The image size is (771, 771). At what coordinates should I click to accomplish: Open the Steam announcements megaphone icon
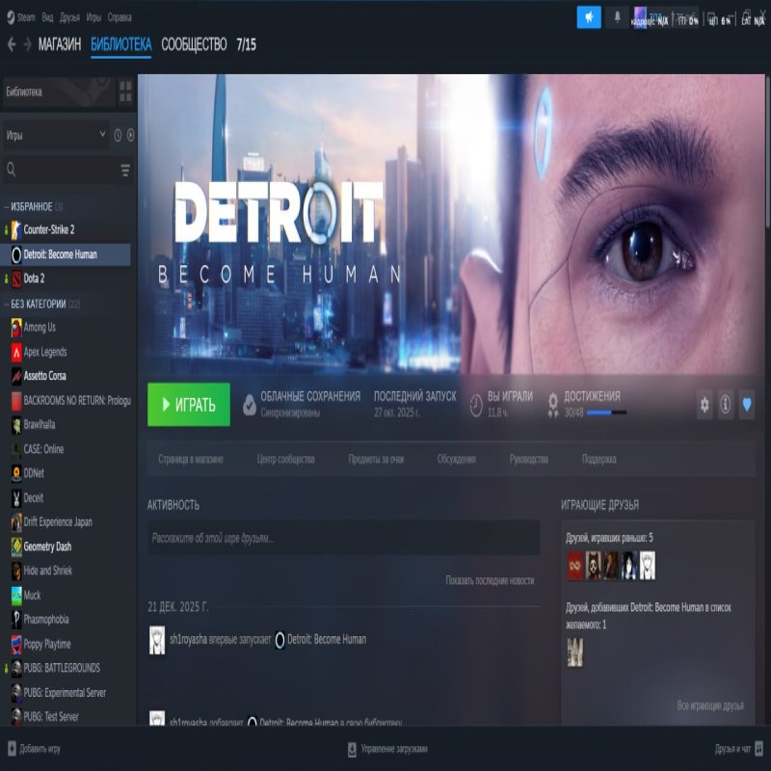[x=589, y=17]
